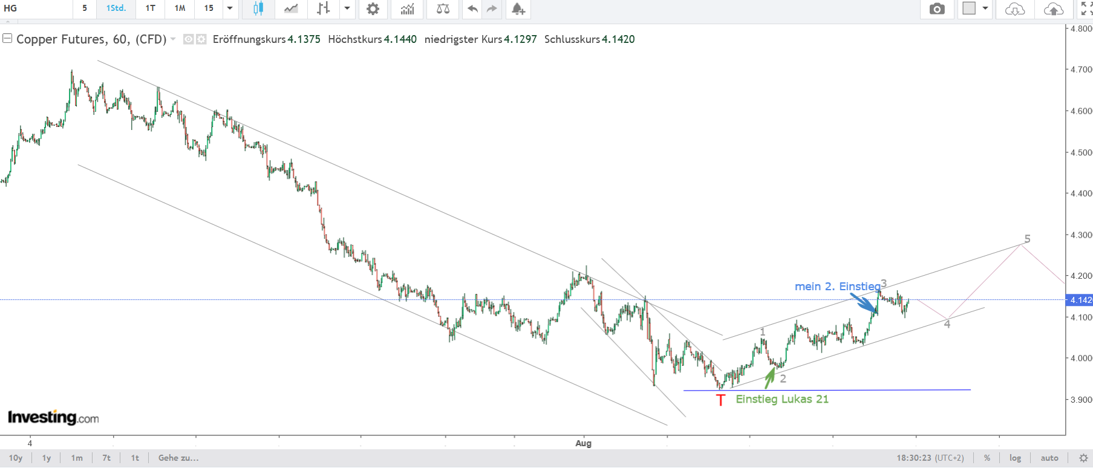Click the current price label 4.142
The image size is (1093, 468).
(1080, 300)
